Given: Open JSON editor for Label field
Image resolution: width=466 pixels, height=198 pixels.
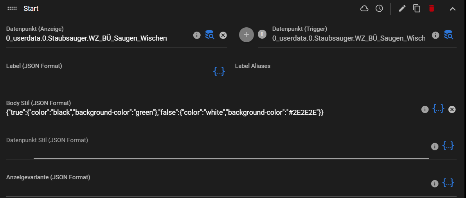Looking at the screenshot, I should tap(219, 71).
